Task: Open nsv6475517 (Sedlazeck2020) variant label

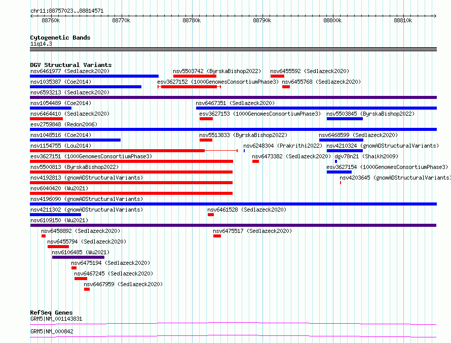Action: coord(252,231)
